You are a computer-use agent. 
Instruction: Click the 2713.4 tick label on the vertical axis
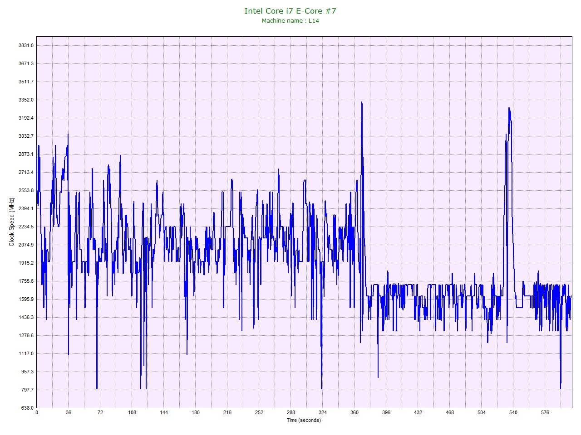(26, 172)
